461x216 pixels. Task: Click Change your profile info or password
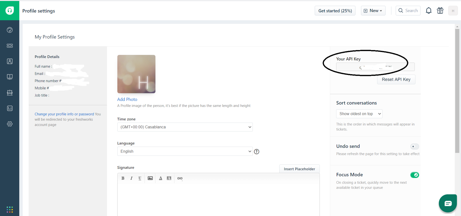pyautogui.click(x=64, y=114)
